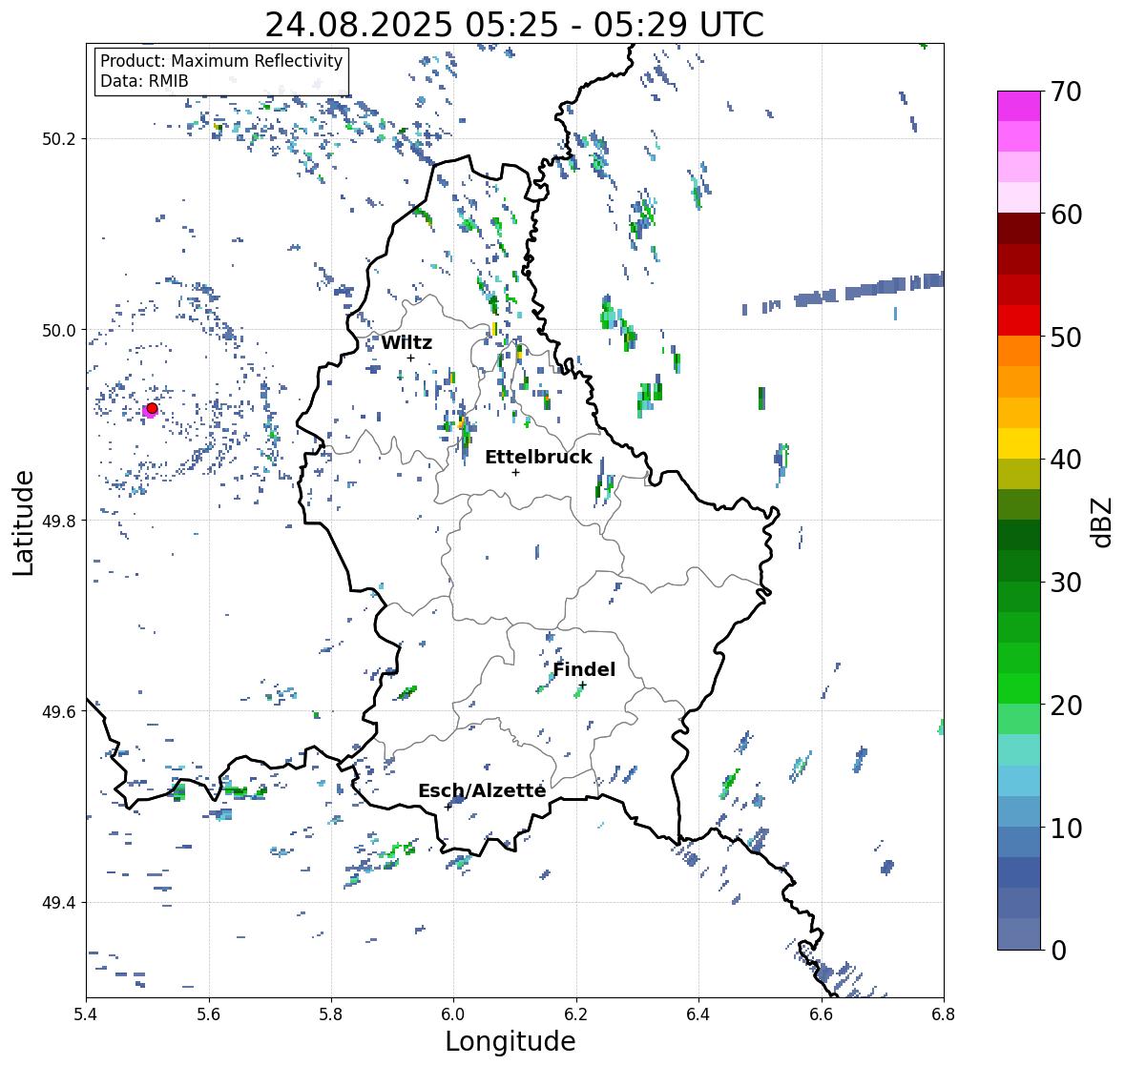Click the Esch/Alzette city label
Viewport: 1125px width, 1065px height.
pos(482,790)
